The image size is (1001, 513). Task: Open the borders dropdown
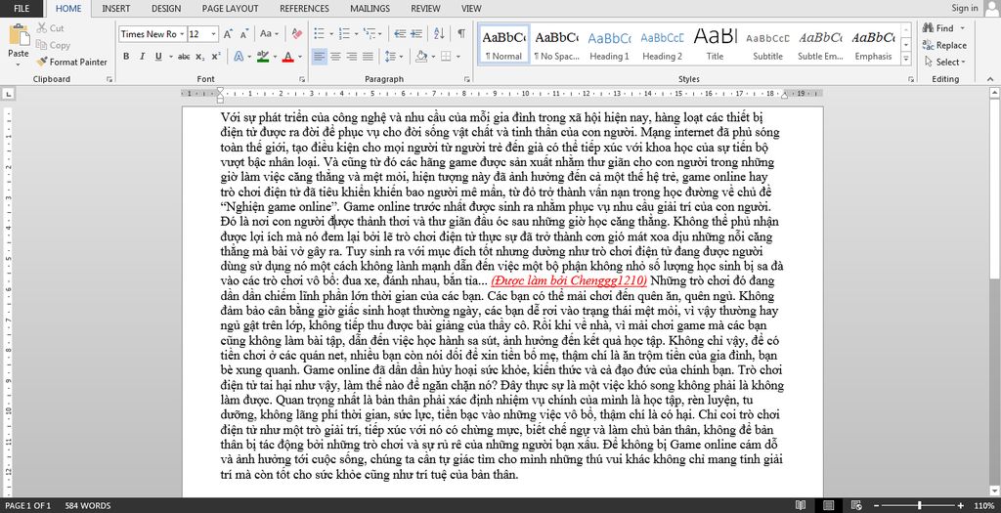457,56
